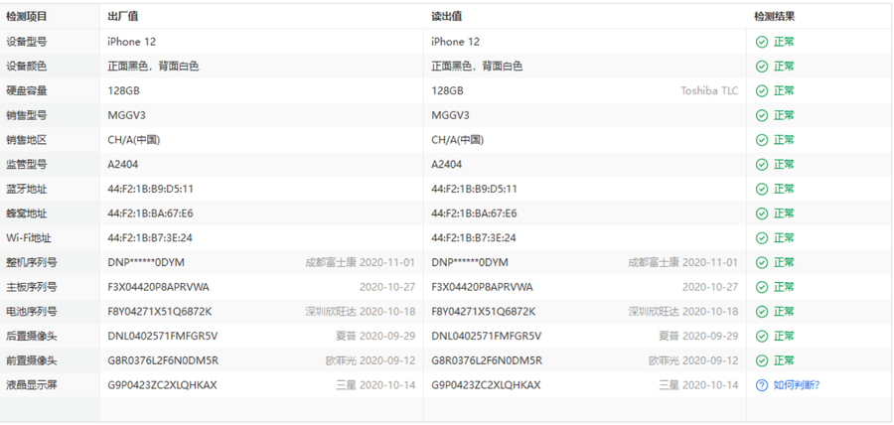Click factory Wi-Fi address 44:F2:1B:B7:3E:24
The image size is (894, 425).
point(150,237)
